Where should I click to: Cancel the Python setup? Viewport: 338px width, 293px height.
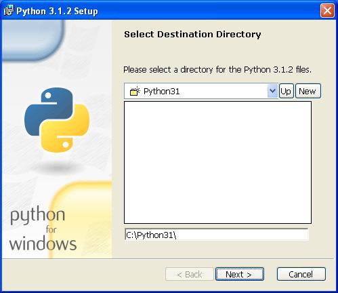point(301,274)
